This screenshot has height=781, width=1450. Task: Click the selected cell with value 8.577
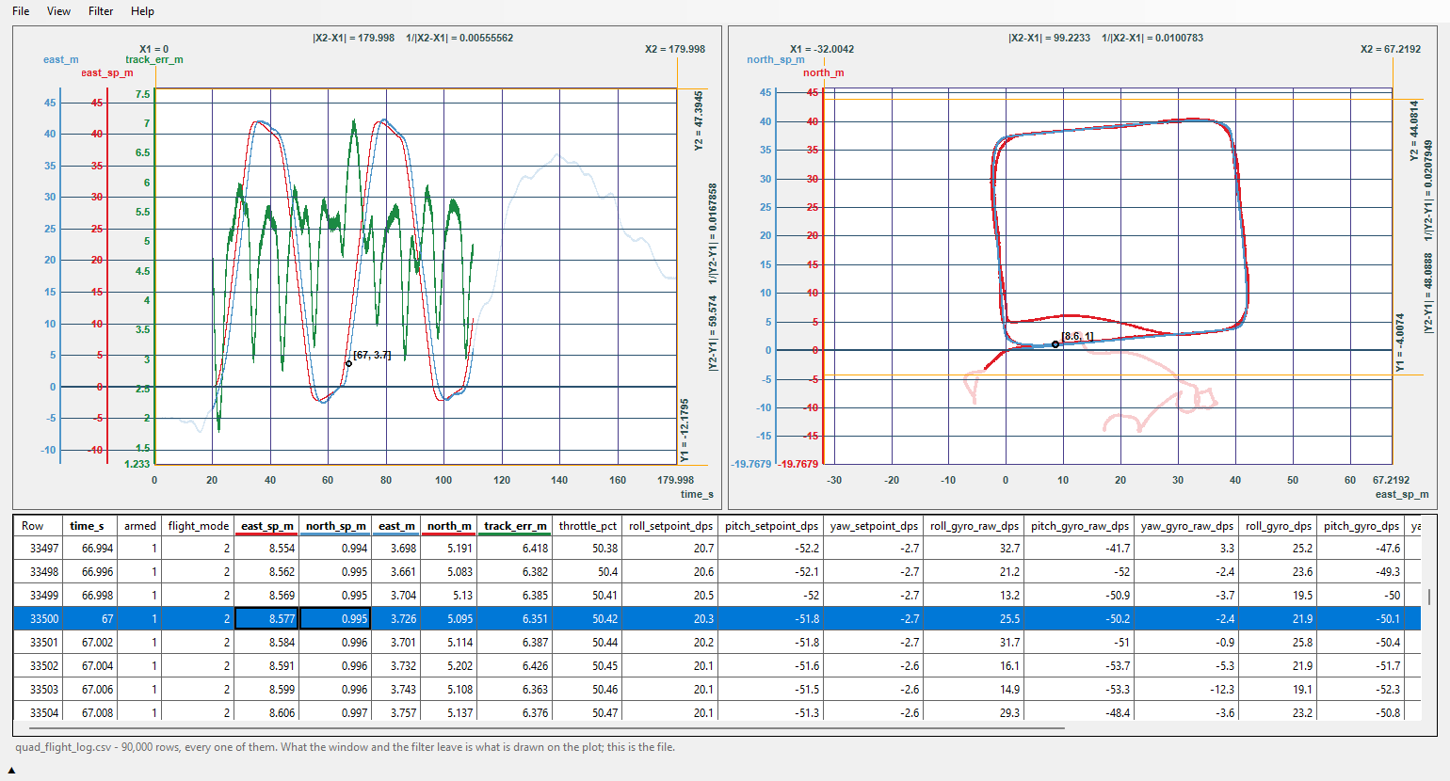(266, 619)
